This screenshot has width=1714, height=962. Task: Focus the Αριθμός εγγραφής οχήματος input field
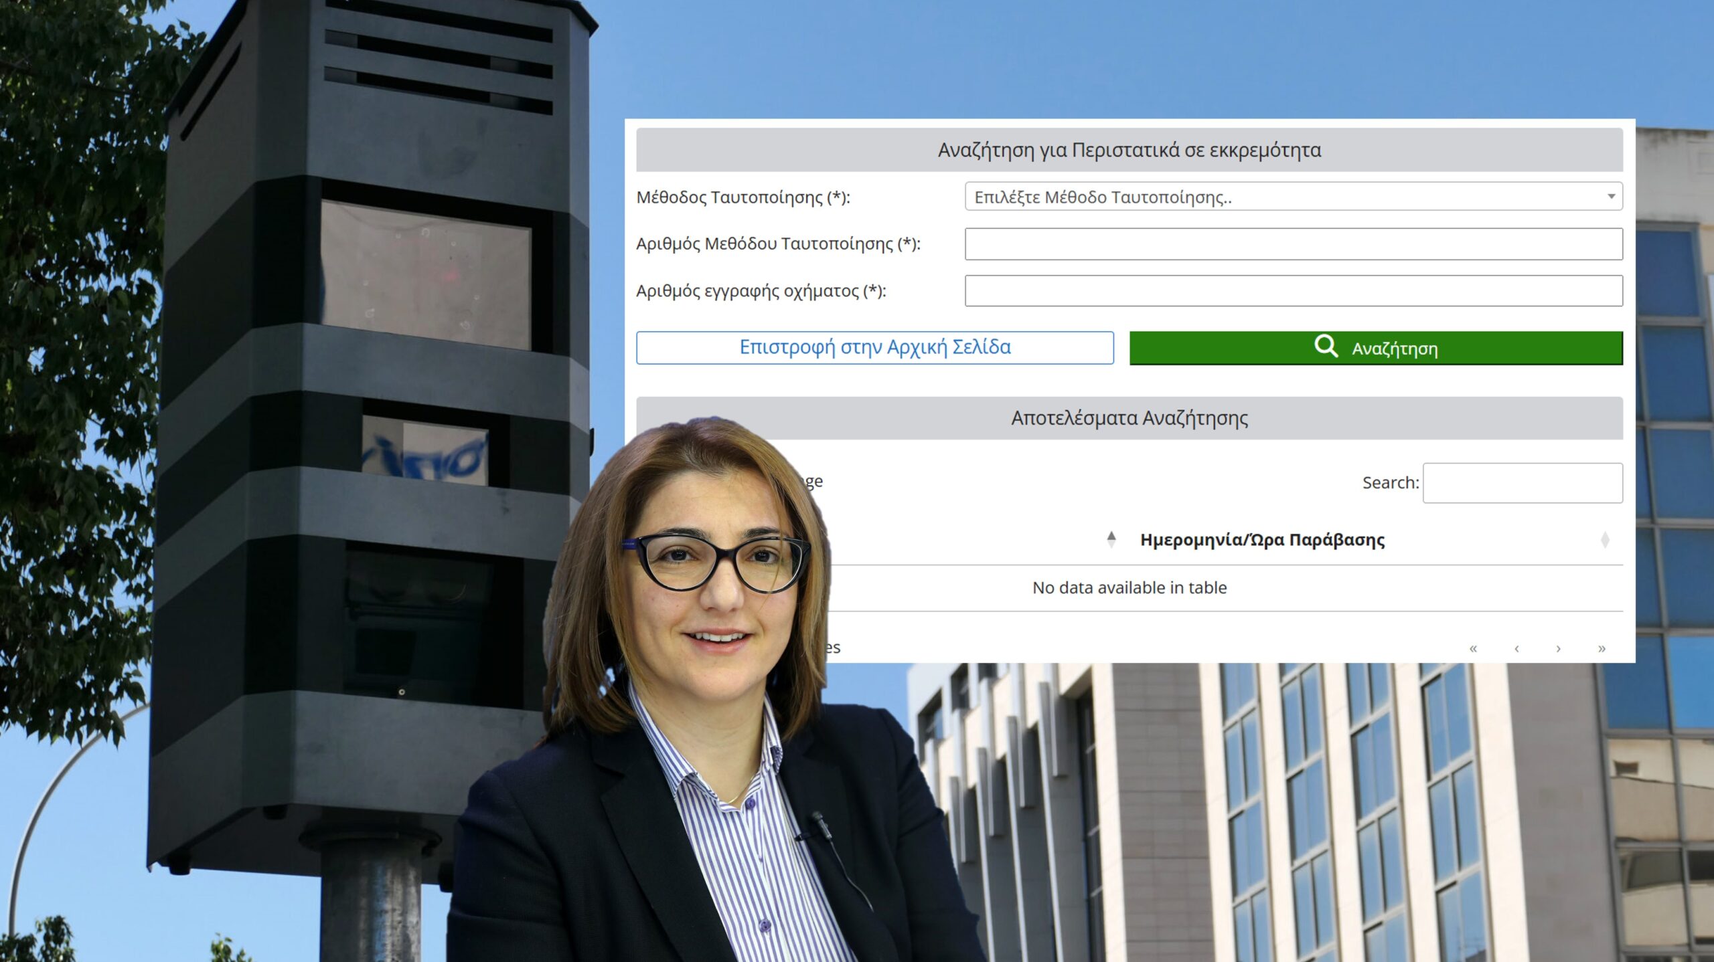coord(1294,291)
